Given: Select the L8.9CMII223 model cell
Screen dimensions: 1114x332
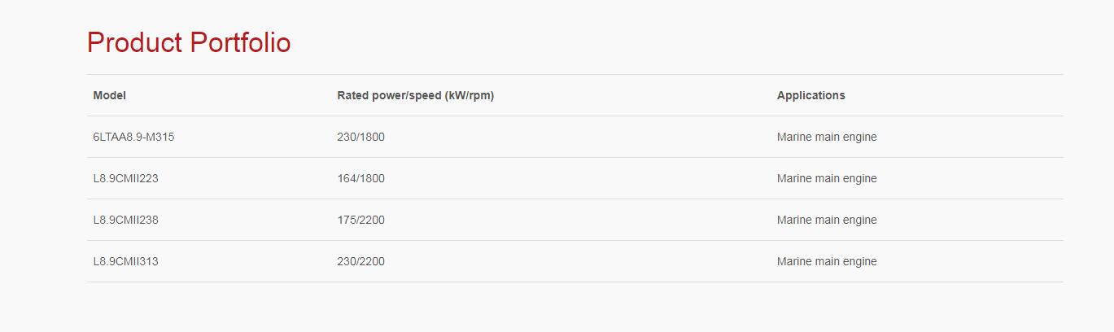Looking at the screenshot, I should point(125,178).
